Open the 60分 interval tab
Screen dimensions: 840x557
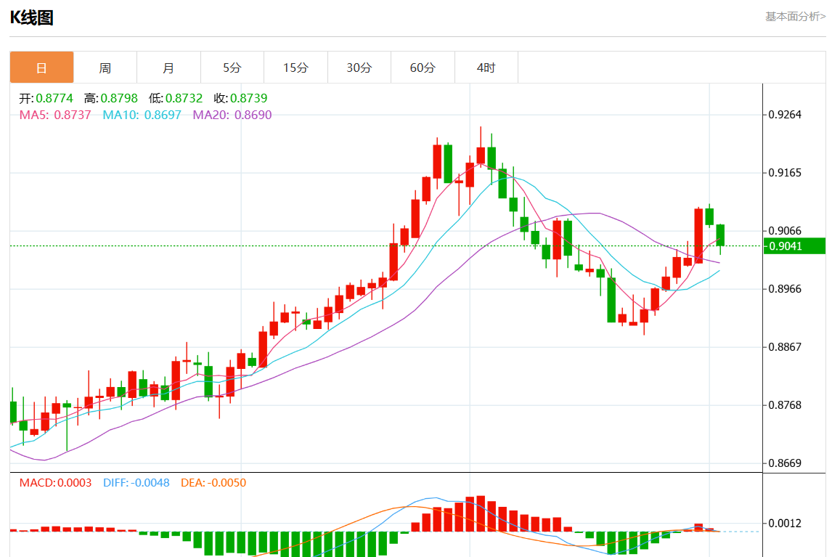(x=423, y=68)
